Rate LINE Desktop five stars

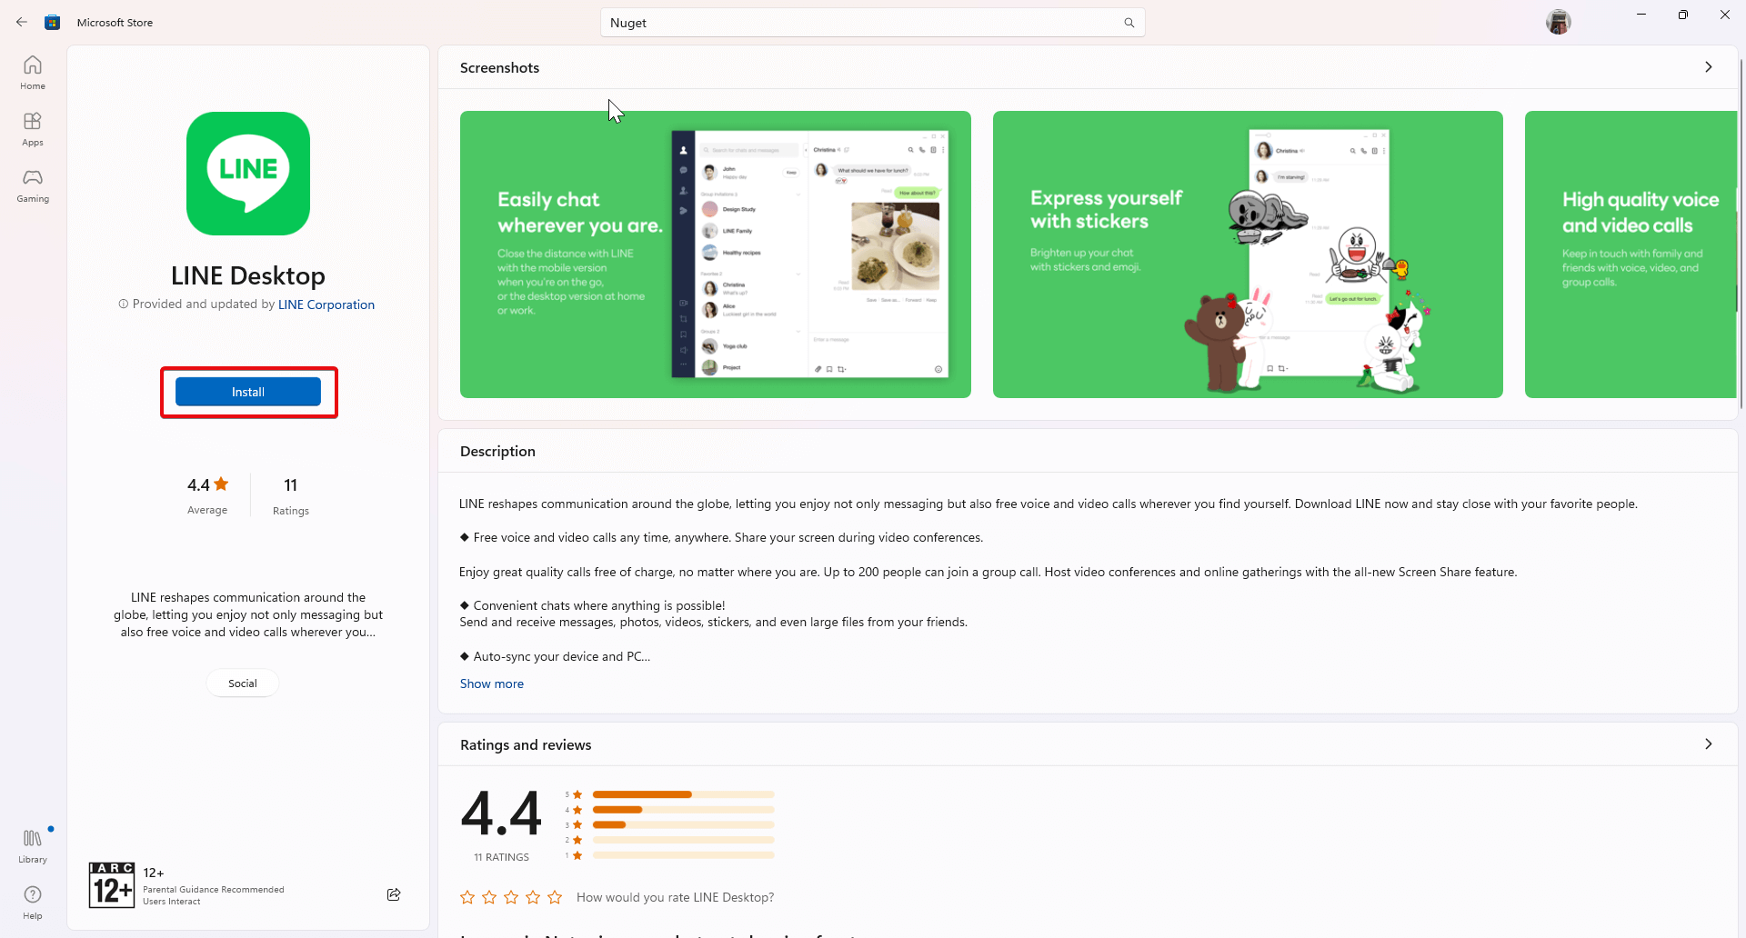(555, 897)
